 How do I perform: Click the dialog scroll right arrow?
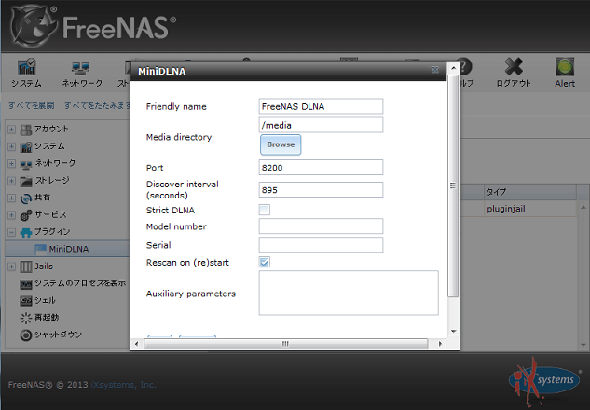[x=440, y=344]
